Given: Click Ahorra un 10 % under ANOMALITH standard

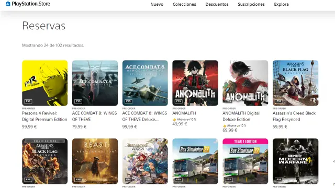Looking at the screenshot, I should pyautogui.click(x=186, y=120).
